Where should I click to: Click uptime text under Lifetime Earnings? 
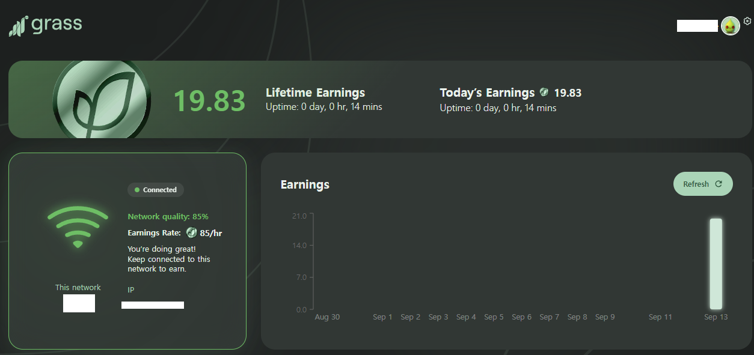pos(324,107)
